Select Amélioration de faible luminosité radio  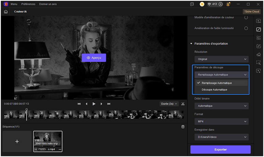(246, 28)
